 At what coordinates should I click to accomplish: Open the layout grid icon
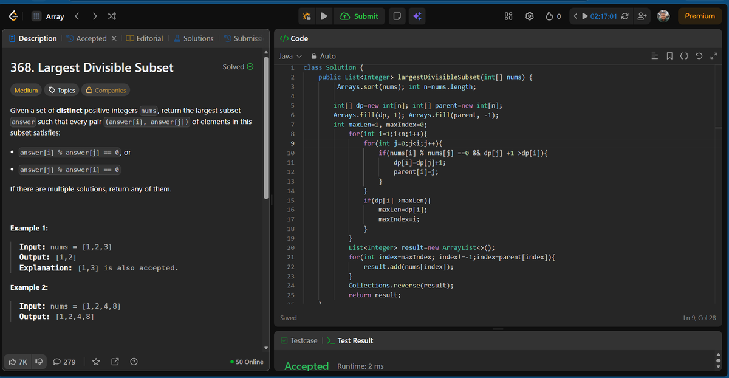509,16
